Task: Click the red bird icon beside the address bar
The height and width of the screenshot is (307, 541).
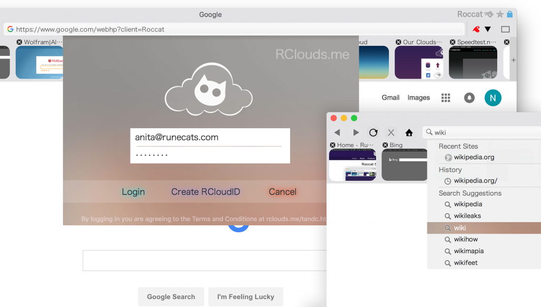Action: coord(476,30)
